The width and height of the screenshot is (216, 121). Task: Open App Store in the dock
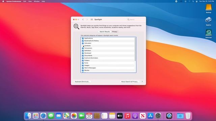coord(151,116)
